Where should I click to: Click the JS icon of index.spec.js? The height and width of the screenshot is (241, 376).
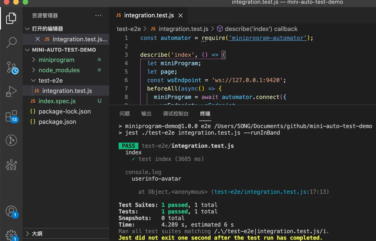pos(33,101)
